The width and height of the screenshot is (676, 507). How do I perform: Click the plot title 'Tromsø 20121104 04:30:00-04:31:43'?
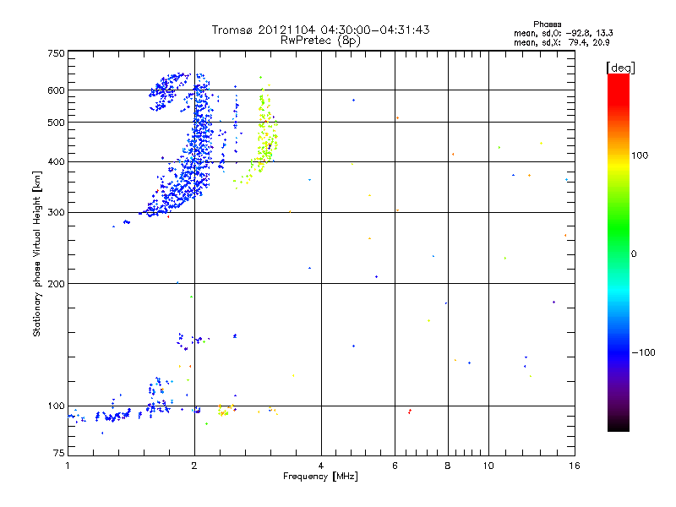tap(320, 30)
